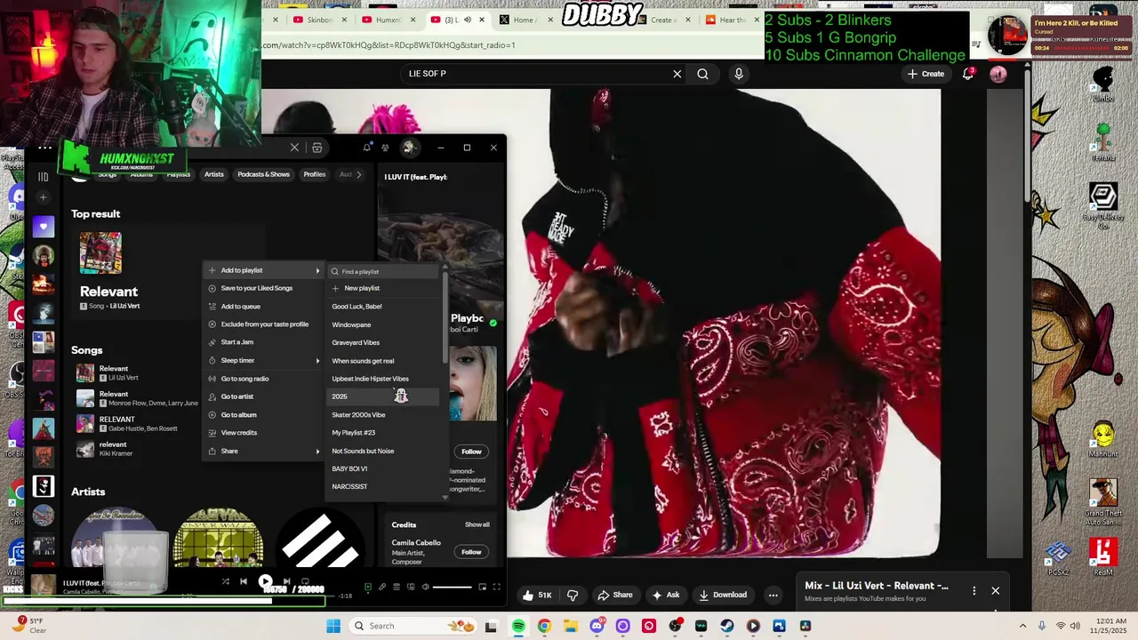Dislike the YouTube video
This screenshot has height=640, width=1138.
click(x=573, y=595)
